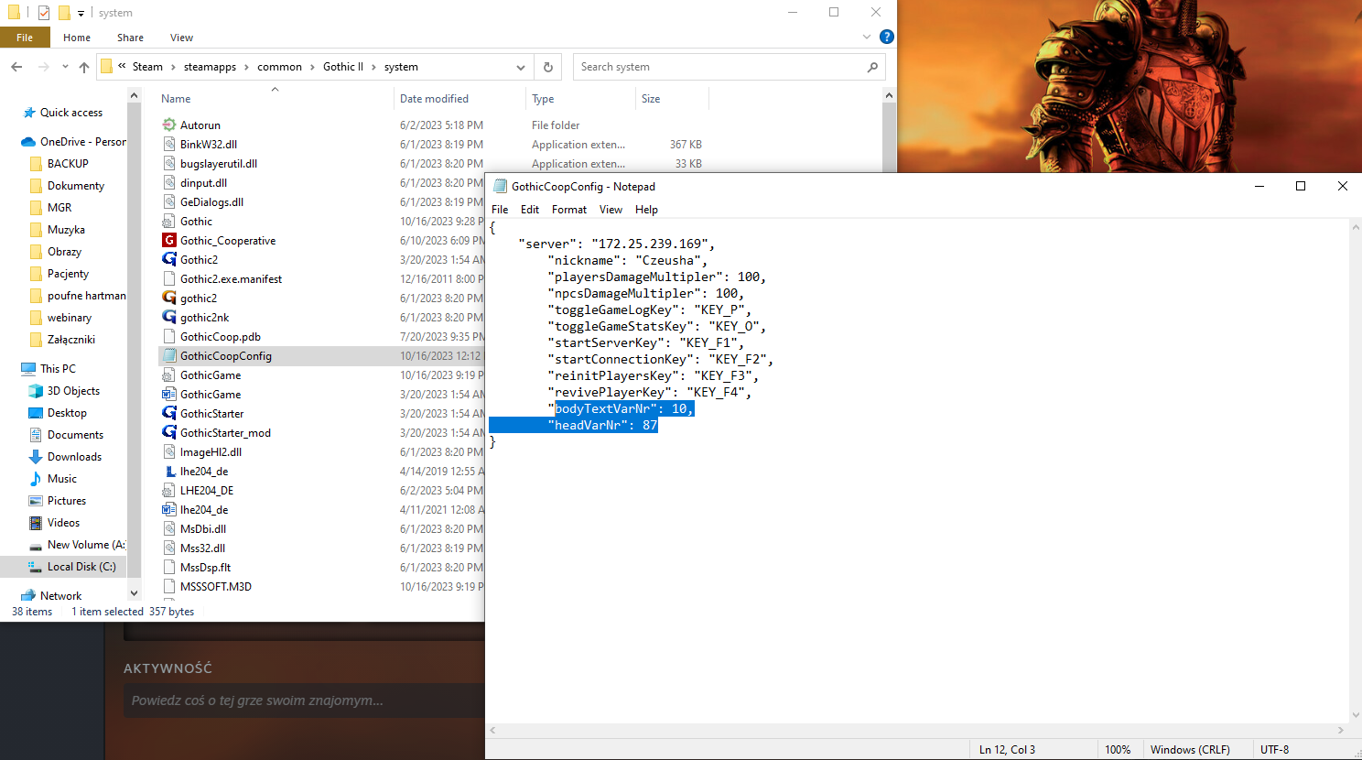The height and width of the screenshot is (760, 1362).
Task: Open the recent locations dropdown beside the forward arrow
Action: pos(65,67)
